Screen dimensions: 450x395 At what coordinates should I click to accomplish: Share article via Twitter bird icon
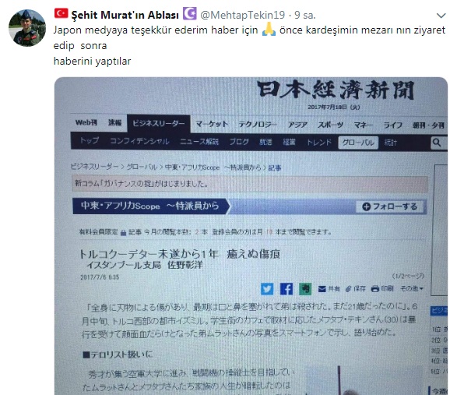tap(267, 289)
